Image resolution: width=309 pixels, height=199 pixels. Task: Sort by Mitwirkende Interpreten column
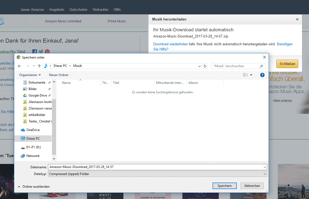pos(170,83)
